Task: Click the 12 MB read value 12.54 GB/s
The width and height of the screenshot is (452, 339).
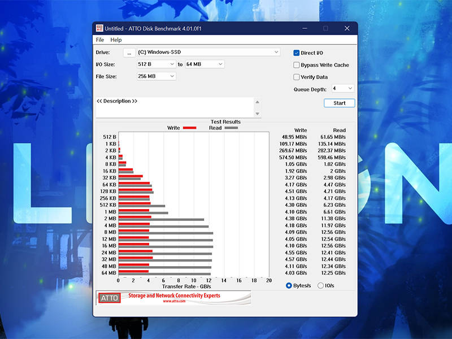Action: click(333, 239)
